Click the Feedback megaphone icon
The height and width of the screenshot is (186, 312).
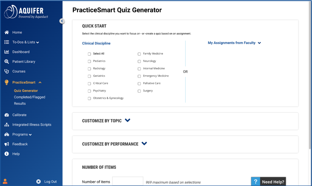[x=6, y=144]
